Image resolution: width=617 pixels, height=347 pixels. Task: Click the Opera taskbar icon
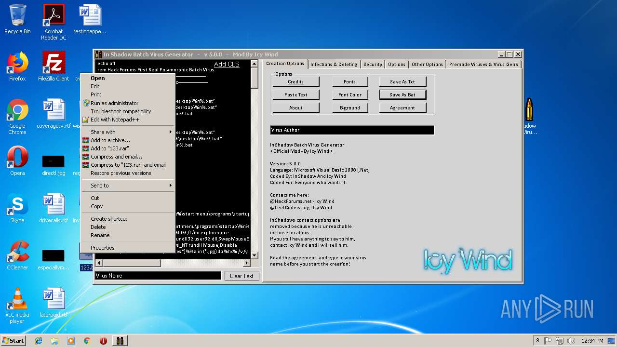pos(103,341)
